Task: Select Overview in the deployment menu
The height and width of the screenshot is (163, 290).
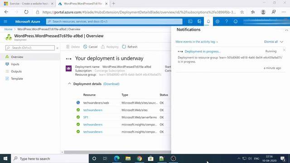Action: [x=30, y=57]
